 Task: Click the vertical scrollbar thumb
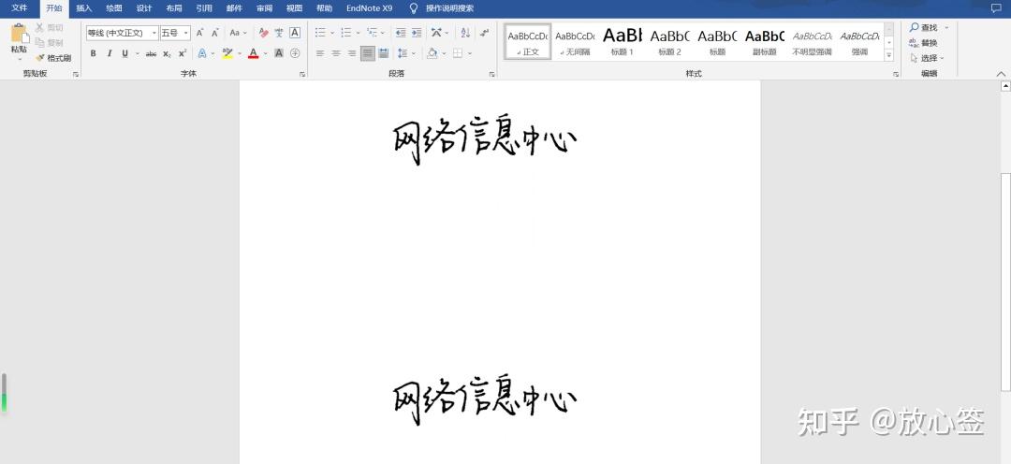pos(1005,282)
